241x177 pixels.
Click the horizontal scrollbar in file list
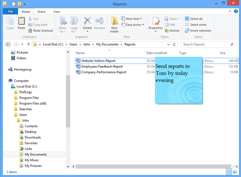153,166
